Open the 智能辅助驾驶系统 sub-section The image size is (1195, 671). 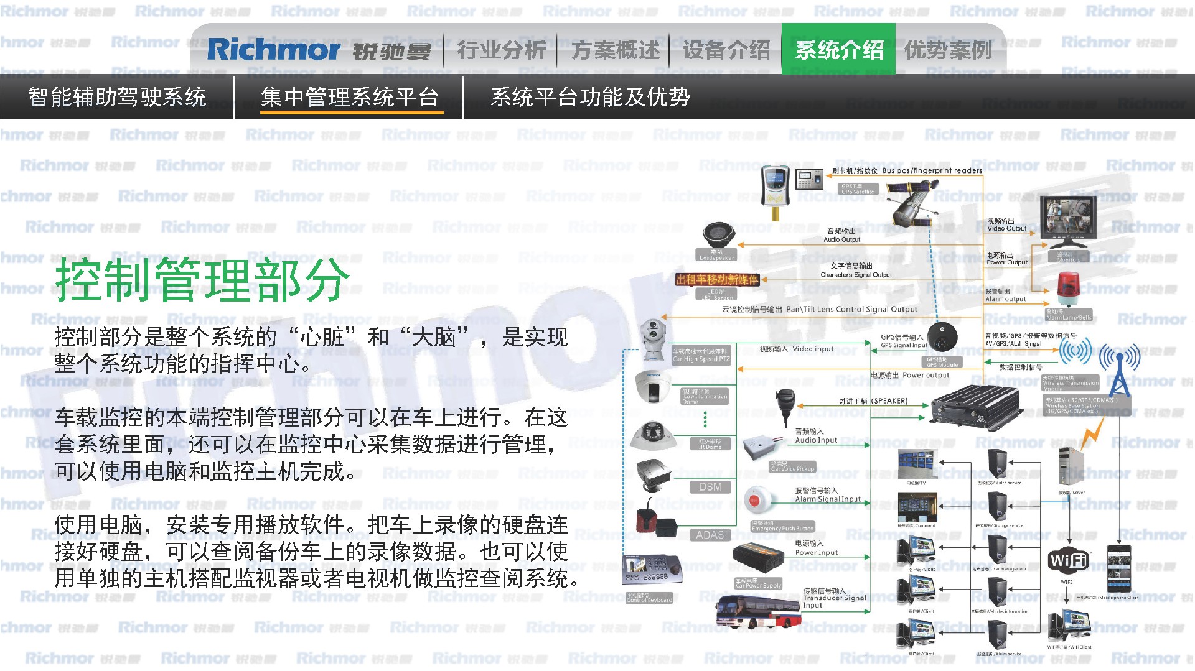pyautogui.click(x=117, y=97)
